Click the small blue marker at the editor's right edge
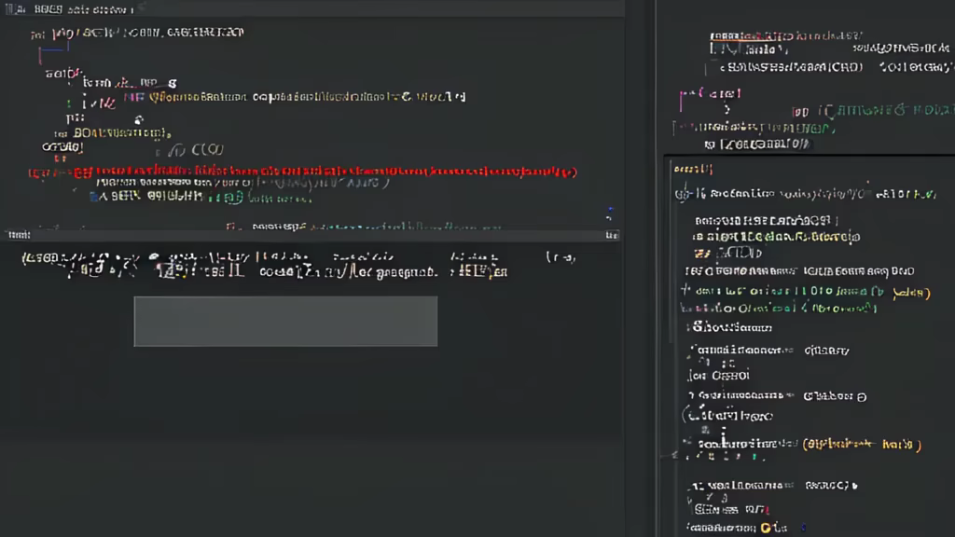Viewport: 955px width, 537px height. [609, 213]
